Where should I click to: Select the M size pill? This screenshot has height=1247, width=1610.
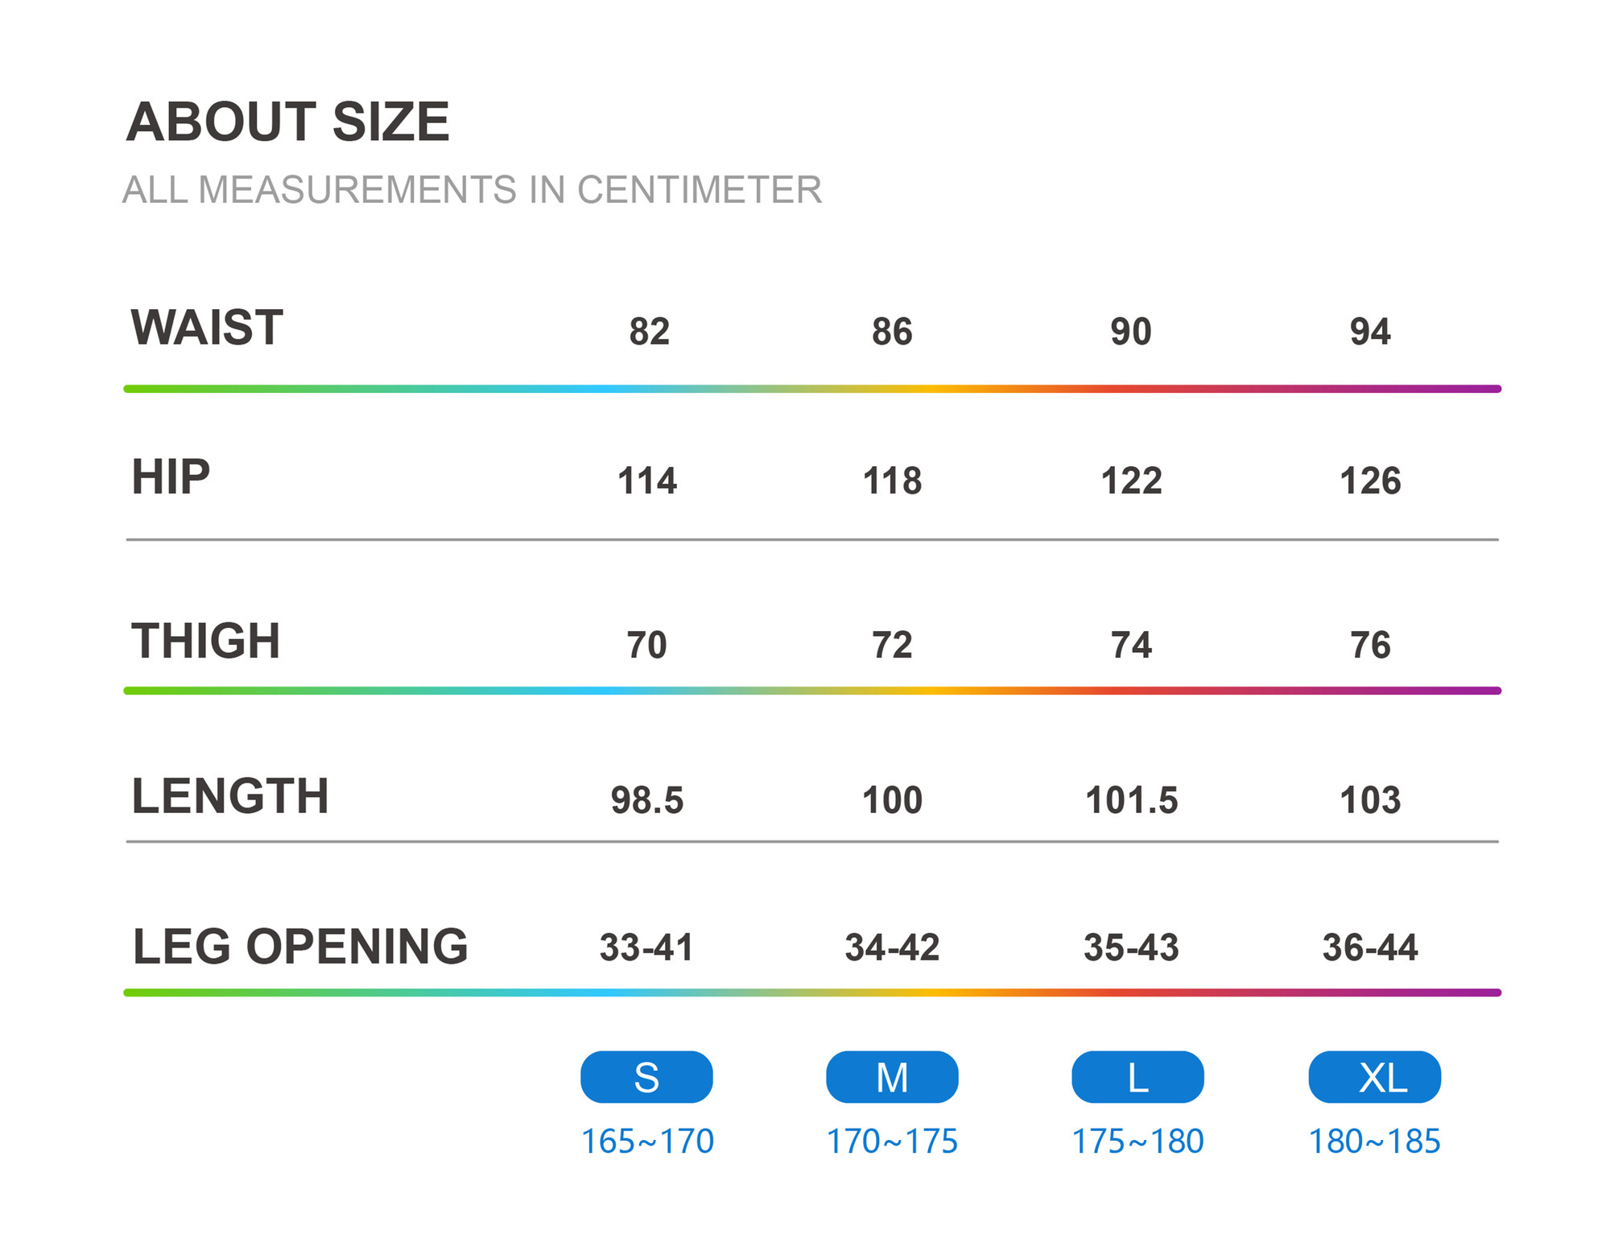pyautogui.click(x=892, y=1076)
